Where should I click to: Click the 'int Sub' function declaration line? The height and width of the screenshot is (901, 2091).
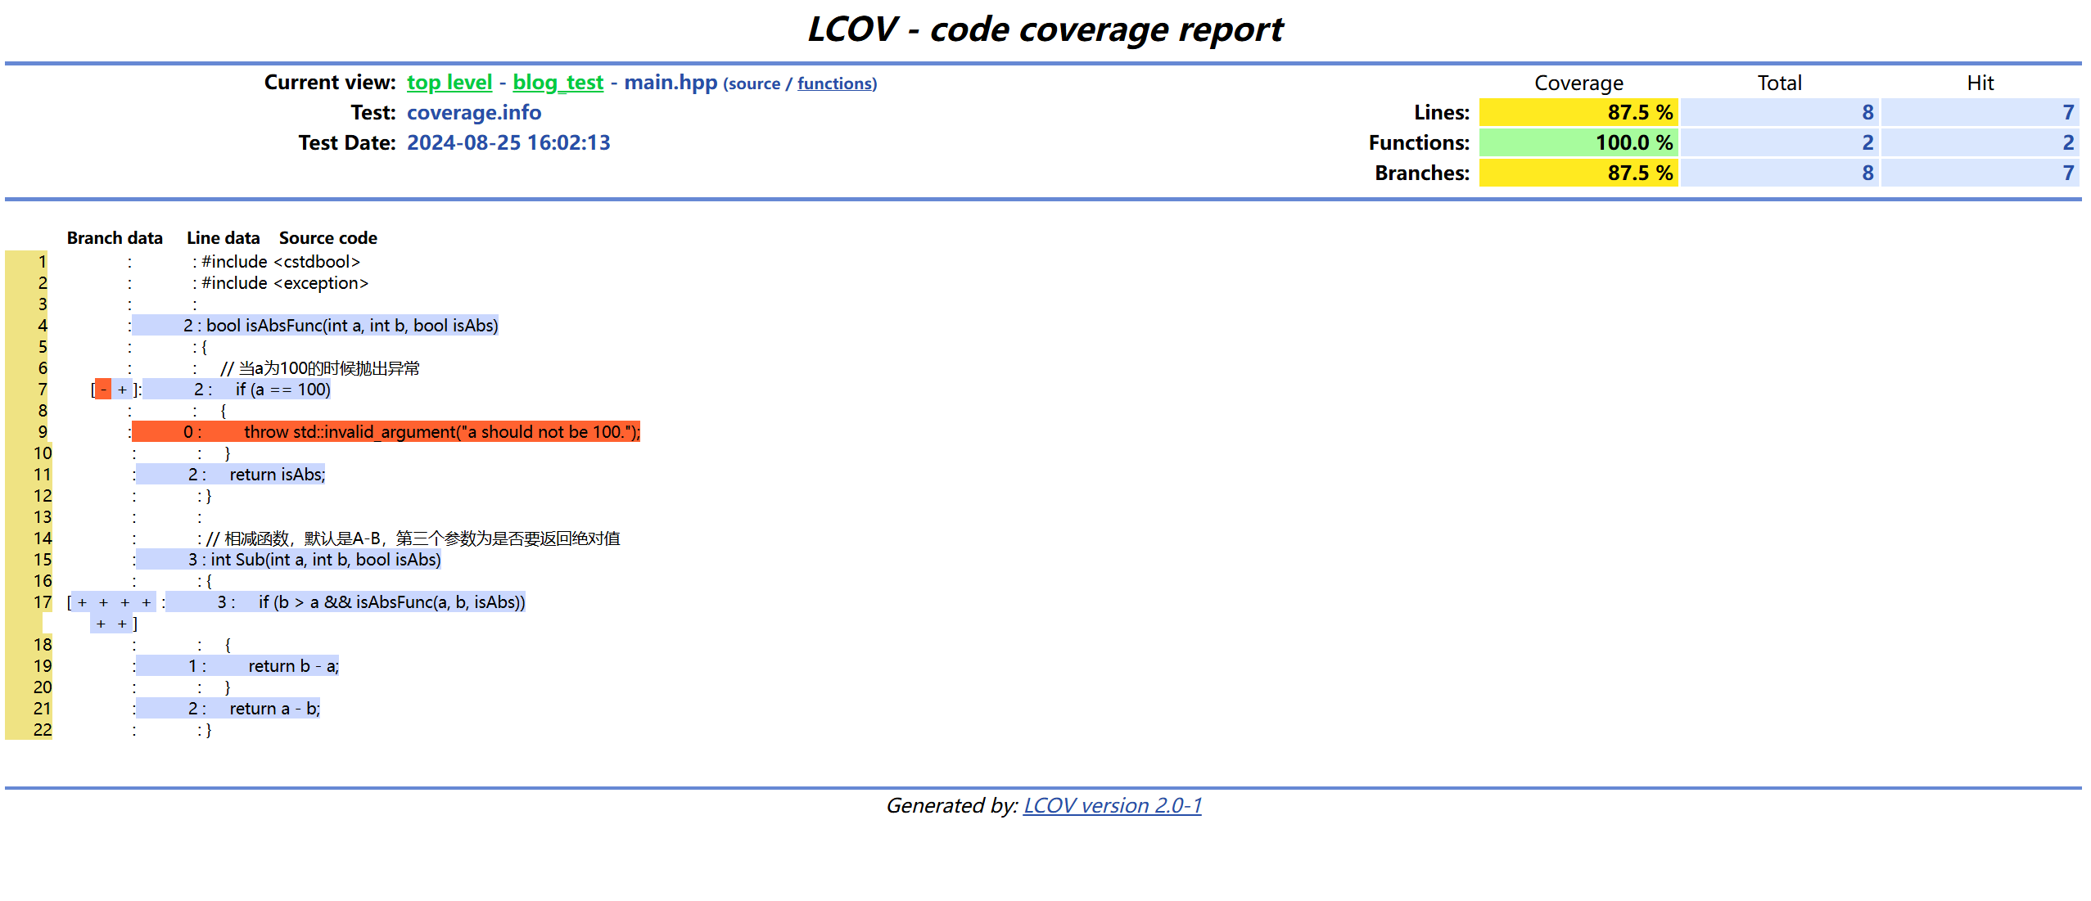click(x=325, y=560)
